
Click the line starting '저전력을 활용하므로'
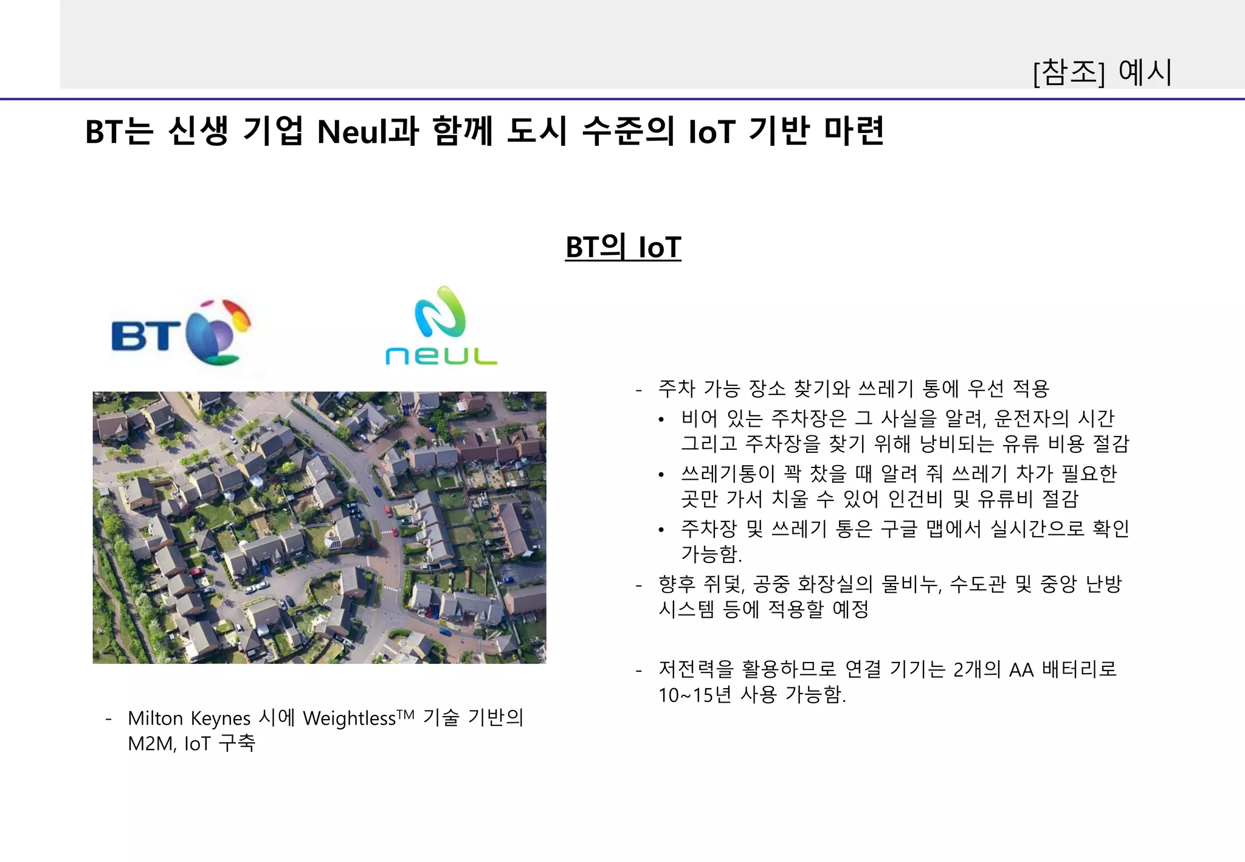coord(888,670)
